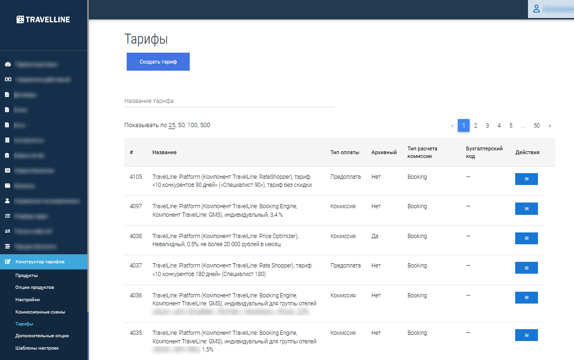This screenshot has height=360, width=574.
Task: Select the banknote icon in the sidebar
Action: pos(7,79)
